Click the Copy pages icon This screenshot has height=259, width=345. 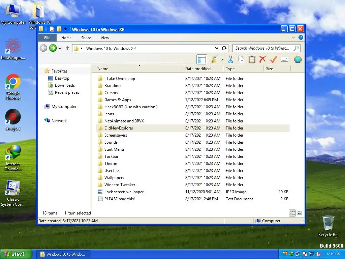tap(241, 59)
